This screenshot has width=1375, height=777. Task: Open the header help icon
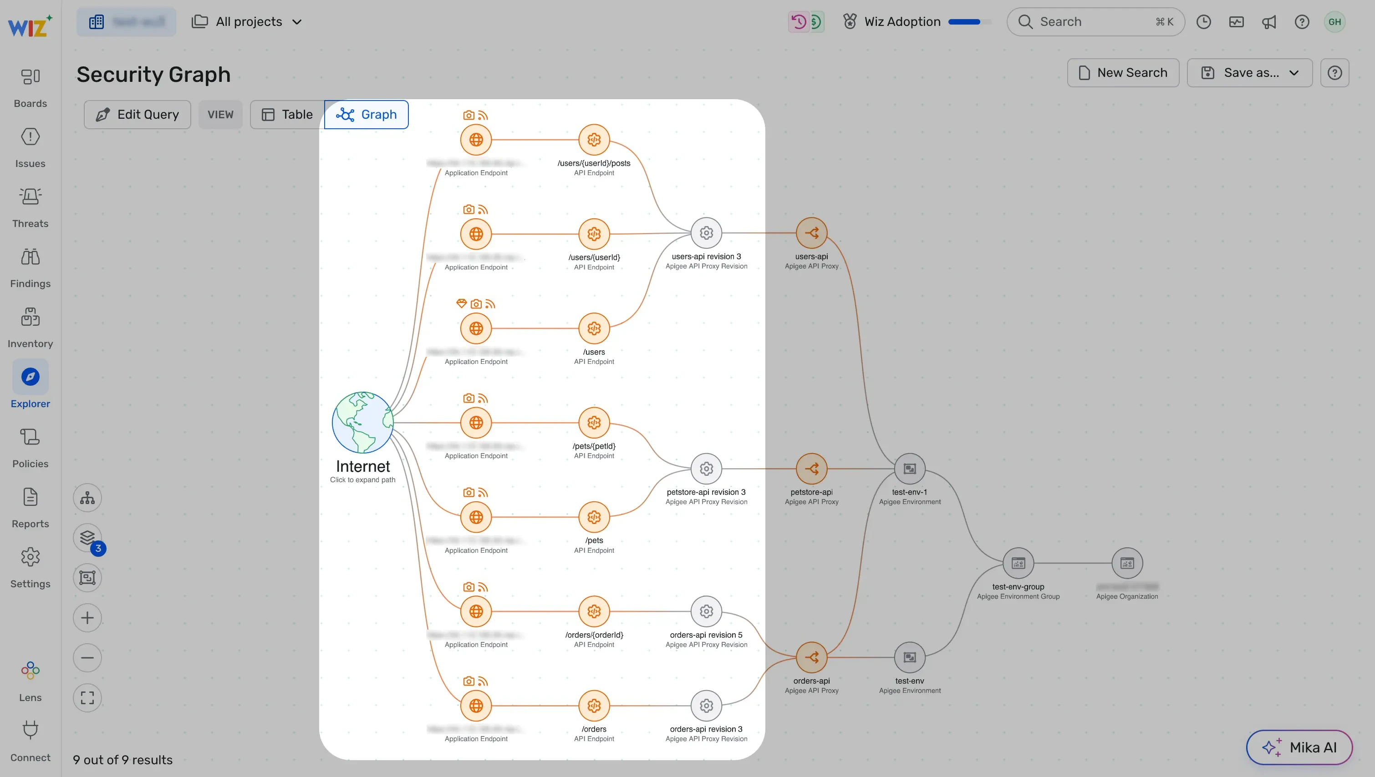(1302, 22)
